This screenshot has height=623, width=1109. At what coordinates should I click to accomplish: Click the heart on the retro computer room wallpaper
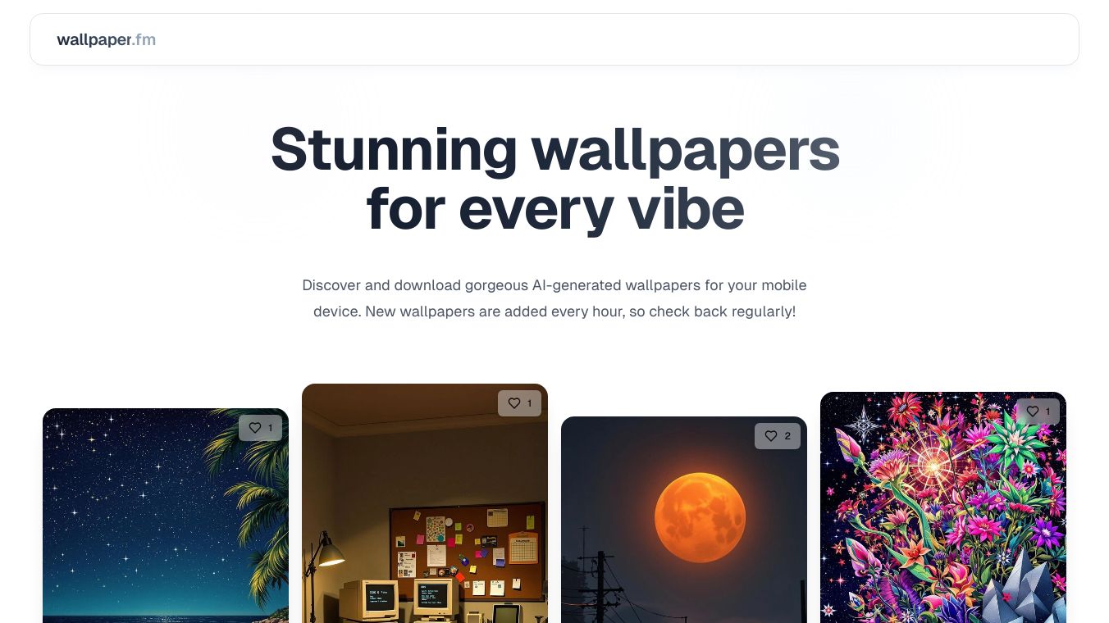point(519,403)
